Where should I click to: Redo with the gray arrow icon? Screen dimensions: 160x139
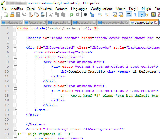78,14
